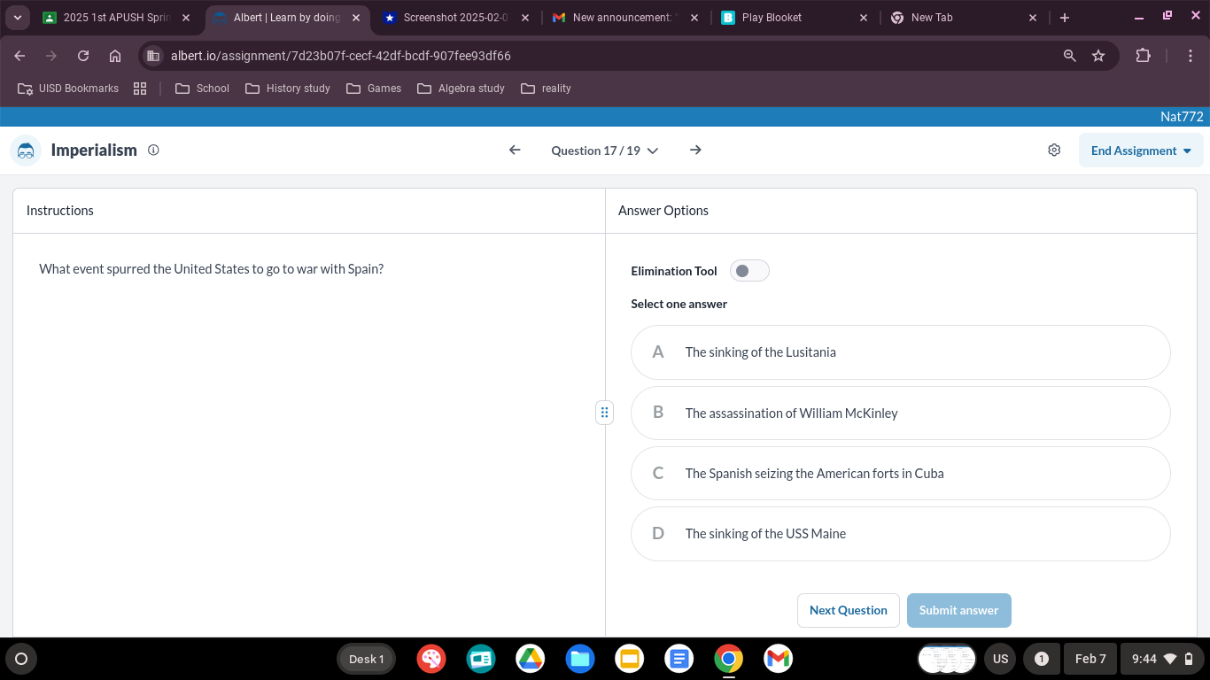Viewport: 1210px width, 680px height.
Task: Pick answer C, Spanish seizing American forts
Action: pos(900,474)
